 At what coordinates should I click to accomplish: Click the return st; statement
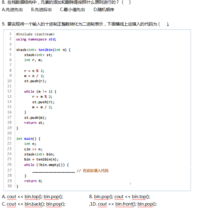point(34,122)
